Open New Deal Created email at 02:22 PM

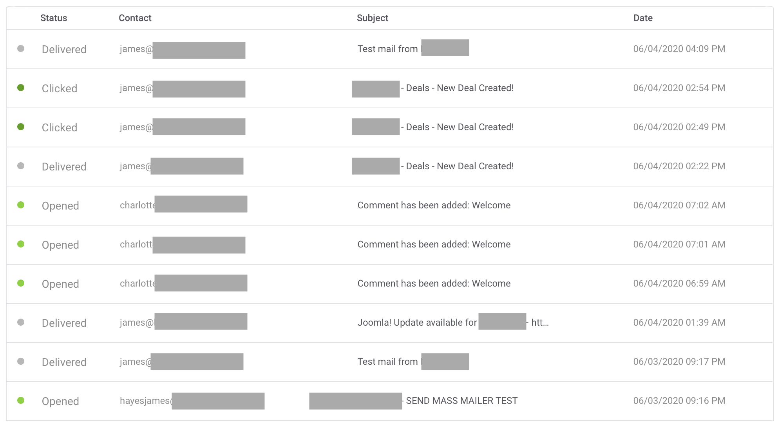pos(432,166)
